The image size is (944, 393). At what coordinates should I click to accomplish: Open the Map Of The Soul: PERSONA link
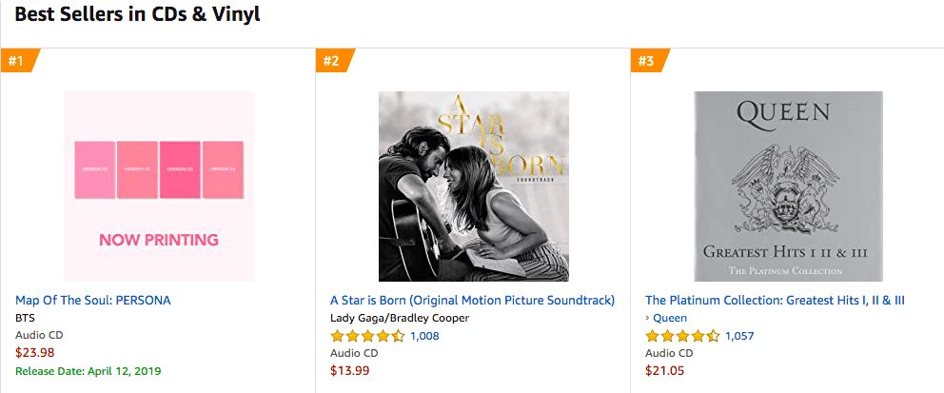pyautogui.click(x=93, y=300)
